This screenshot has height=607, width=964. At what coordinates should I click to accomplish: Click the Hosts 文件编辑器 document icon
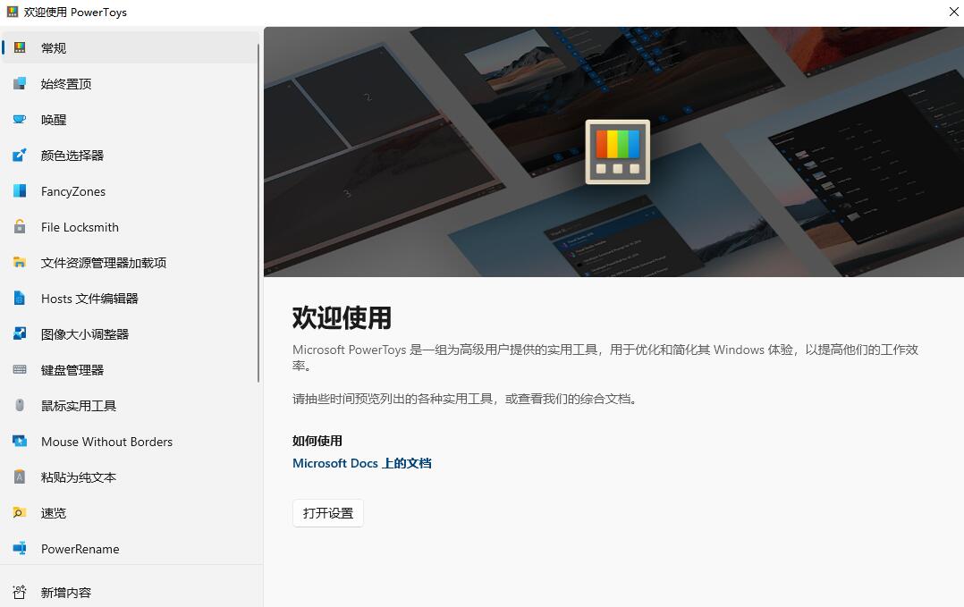click(x=20, y=298)
